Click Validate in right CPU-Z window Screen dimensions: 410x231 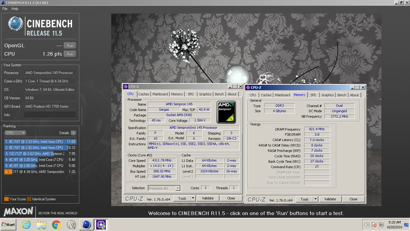330,199
